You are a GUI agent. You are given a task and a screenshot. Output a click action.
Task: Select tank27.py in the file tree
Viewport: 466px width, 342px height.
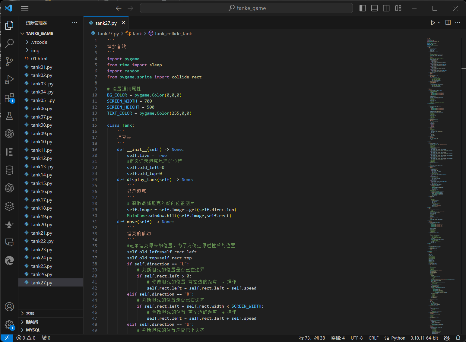[51, 283]
